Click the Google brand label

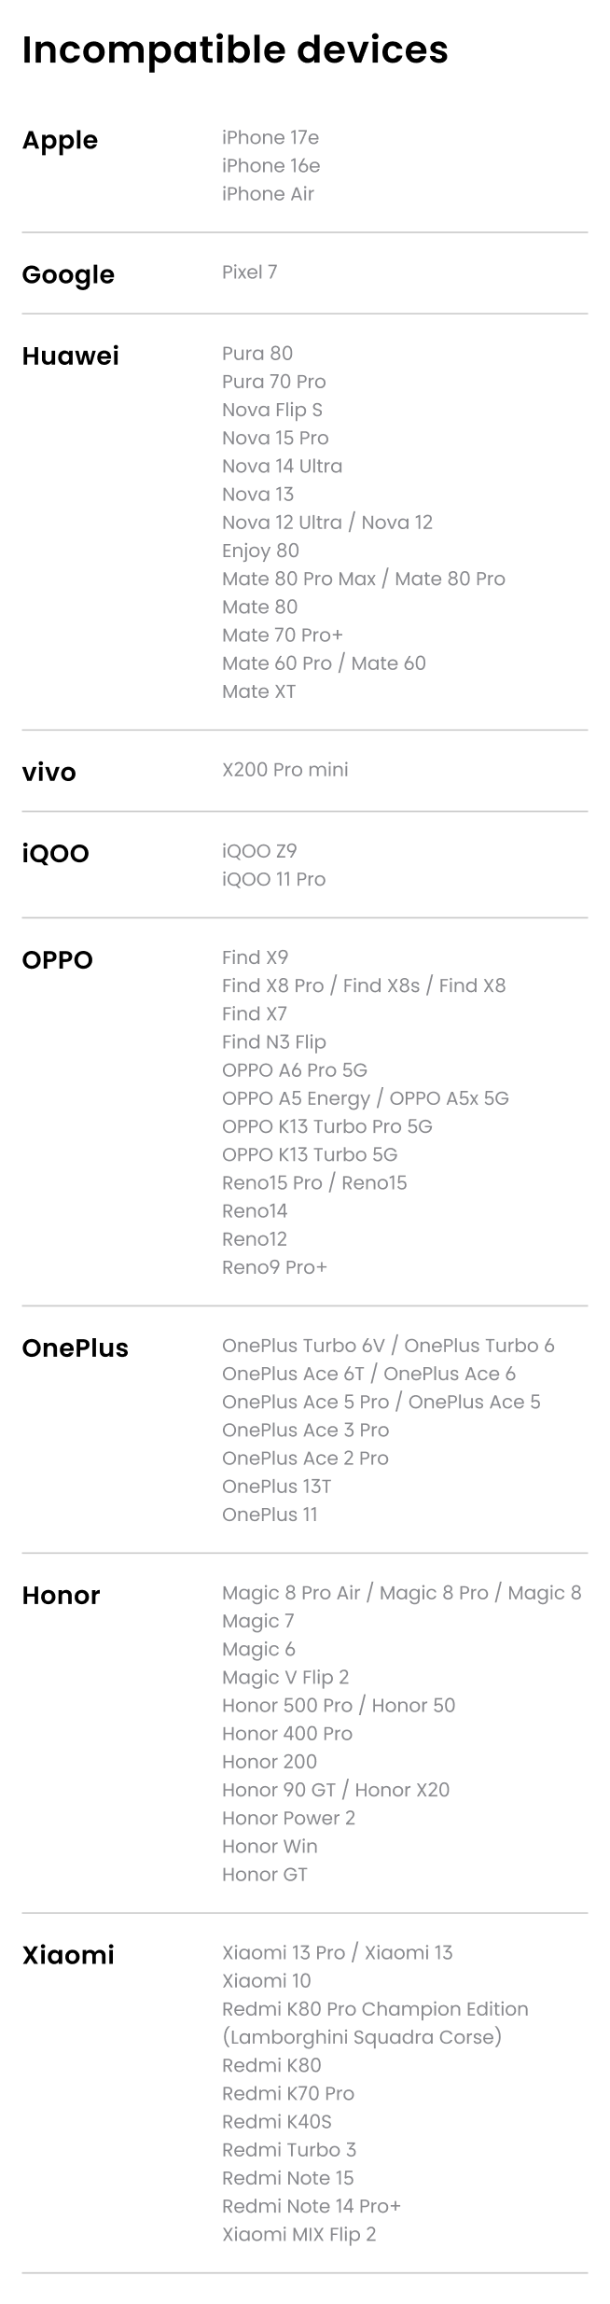[x=68, y=275]
